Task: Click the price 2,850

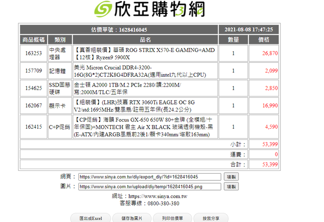Action: click(271, 88)
